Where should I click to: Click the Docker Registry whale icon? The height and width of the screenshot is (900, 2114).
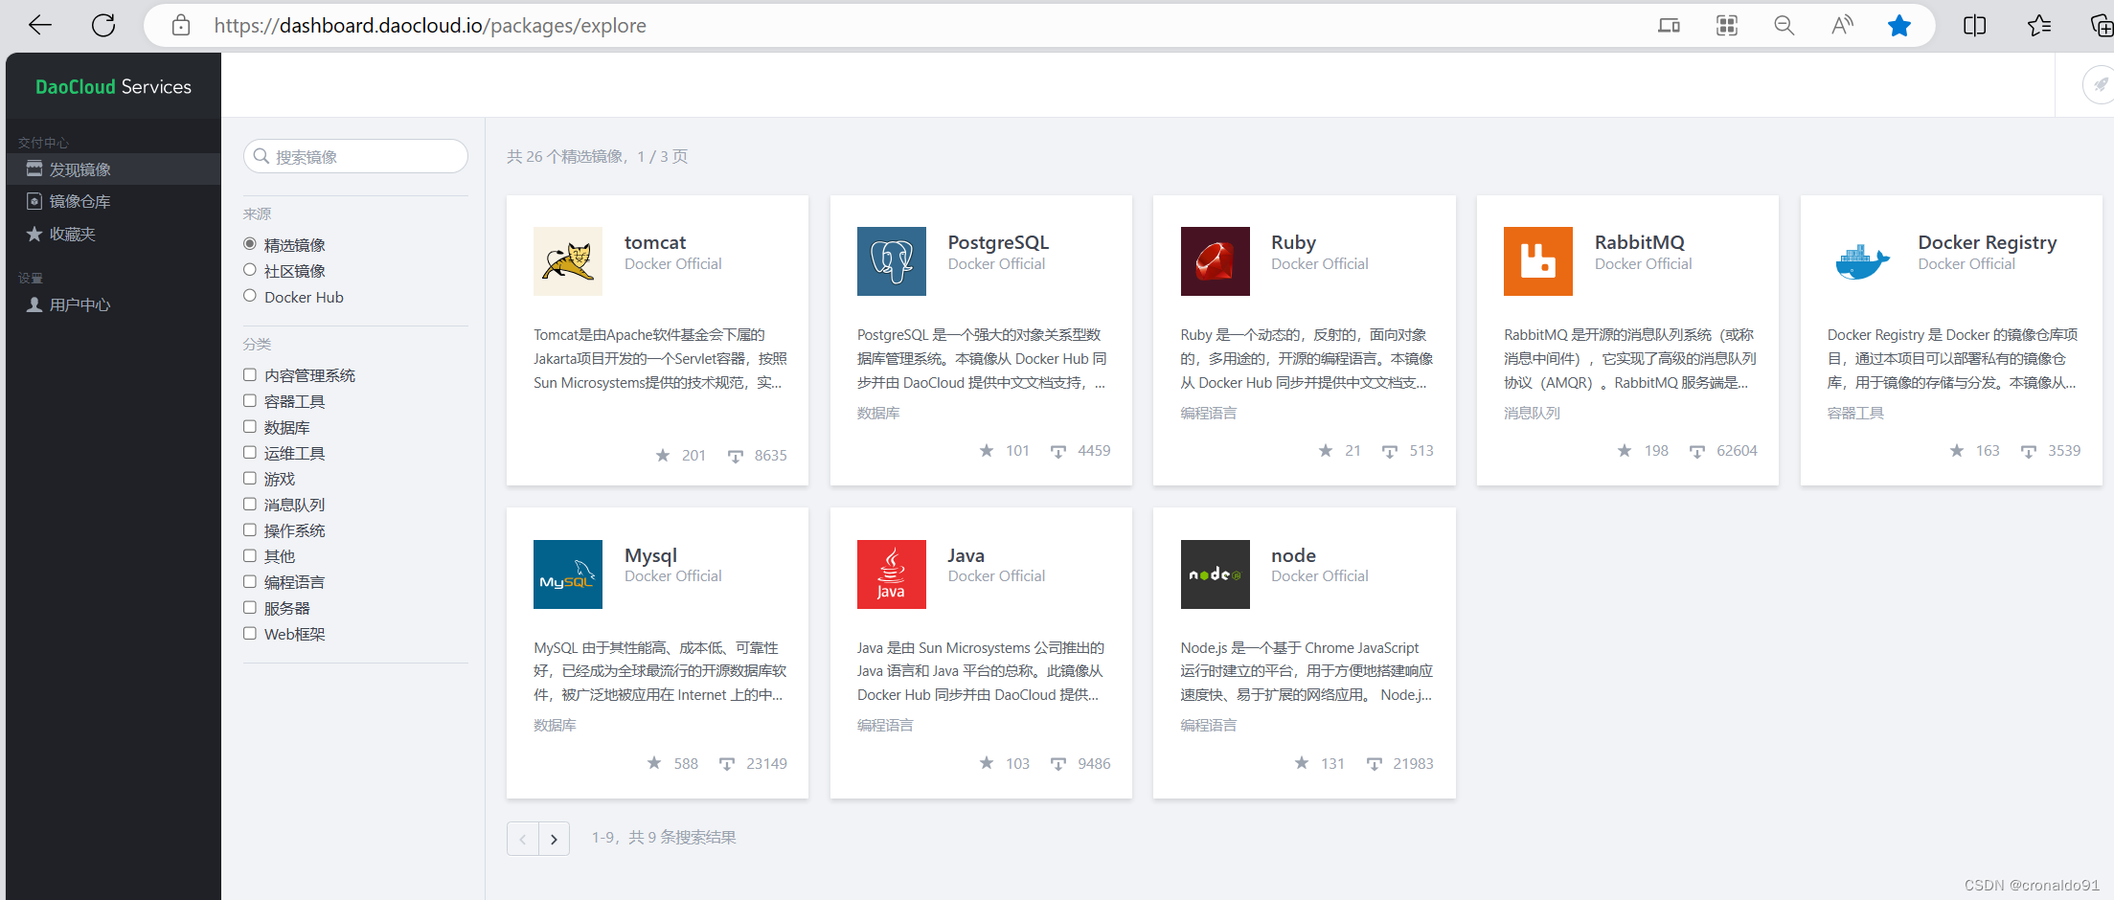point(1861,260)
